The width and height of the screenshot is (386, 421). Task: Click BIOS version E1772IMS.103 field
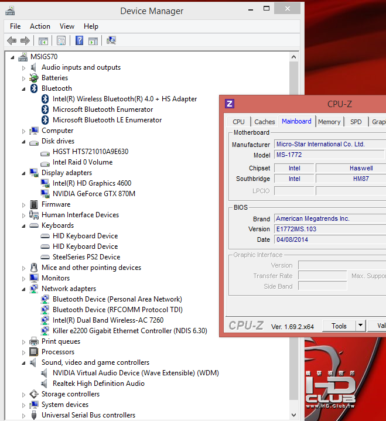(x=330, y=229)
